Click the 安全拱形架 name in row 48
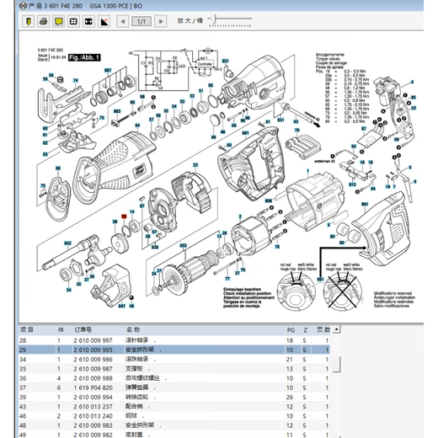Image resolution: width=438 pixels, height=438 pixels. click(140, 425)
